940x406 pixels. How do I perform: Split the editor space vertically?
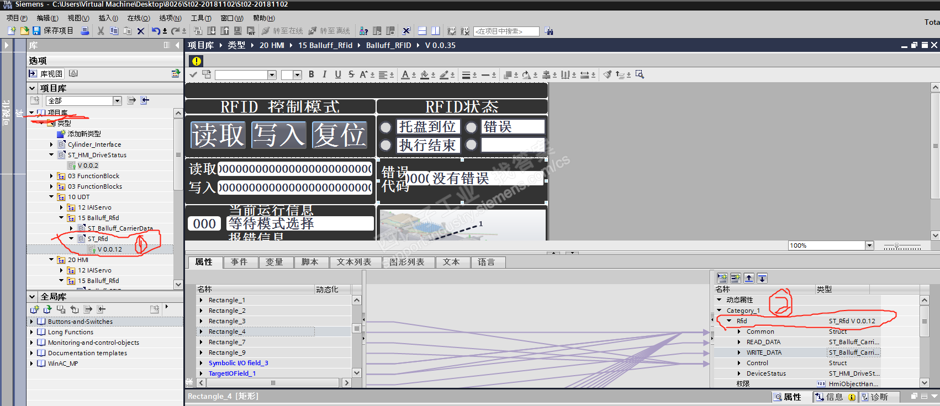click(x=435, y=31)
